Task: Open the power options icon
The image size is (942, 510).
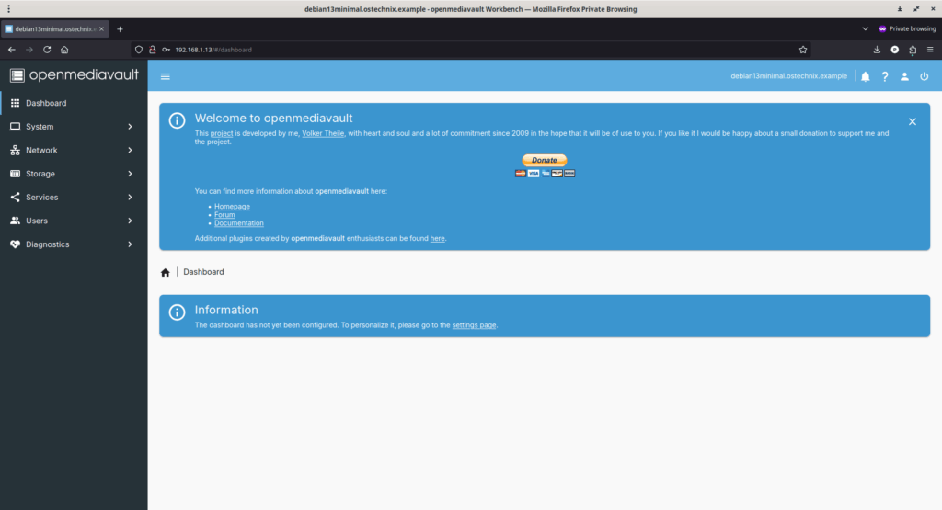Action: click(924, 76)
